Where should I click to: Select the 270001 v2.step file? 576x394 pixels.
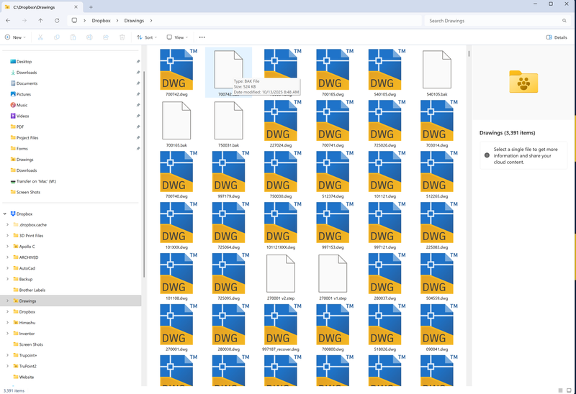(x=281, y=275)
